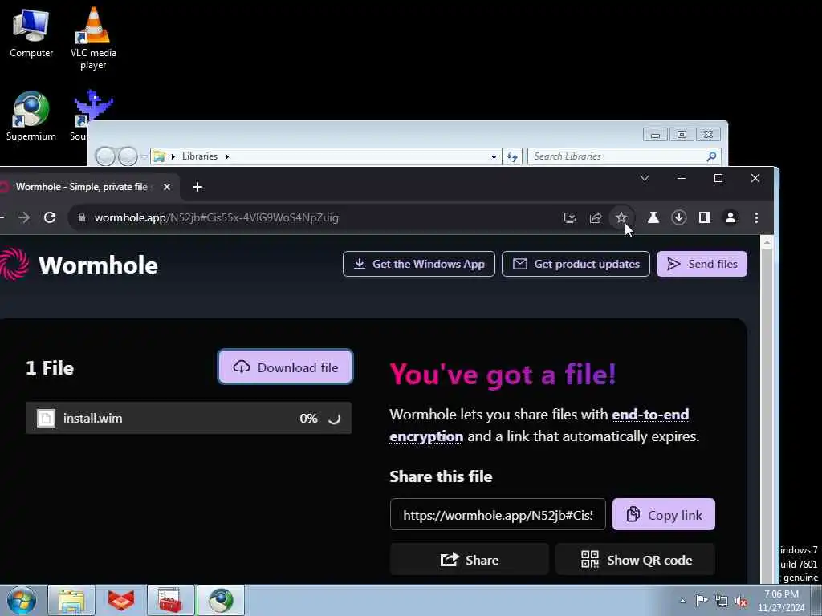Toggle the browser side panel icon
This screenshot has height=616, width=822.
[x=705, y=217]
